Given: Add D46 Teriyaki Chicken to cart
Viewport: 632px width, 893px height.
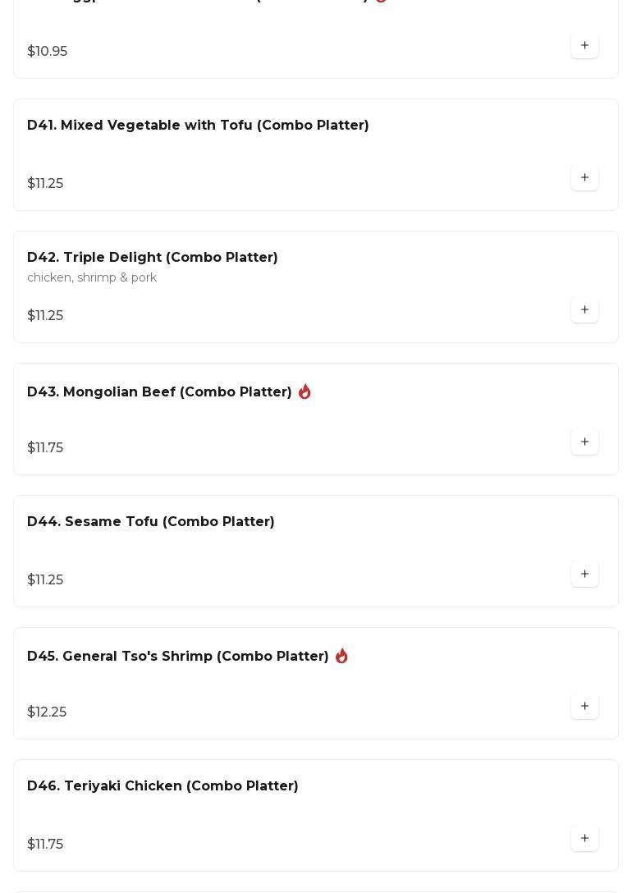Looking at the screenshot, I should pos(584,839).
